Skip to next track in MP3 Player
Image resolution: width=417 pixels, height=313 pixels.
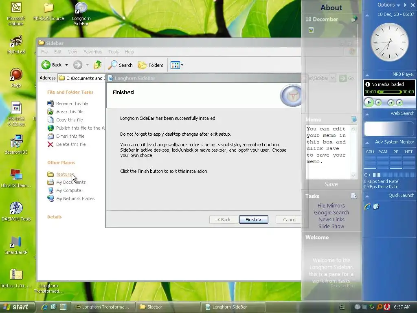click(x=399, y=103)
